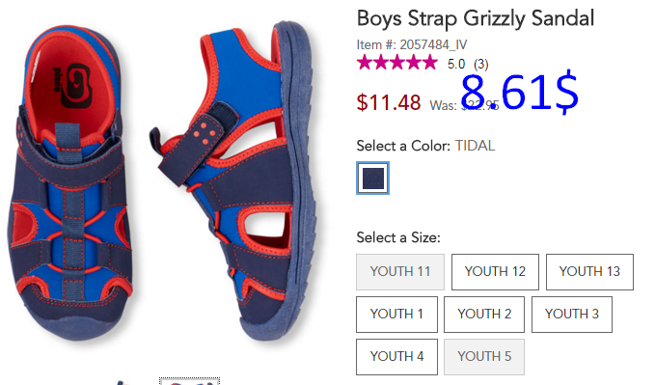
Task: View the side-view sandal image
Action: tap(233, 179)
